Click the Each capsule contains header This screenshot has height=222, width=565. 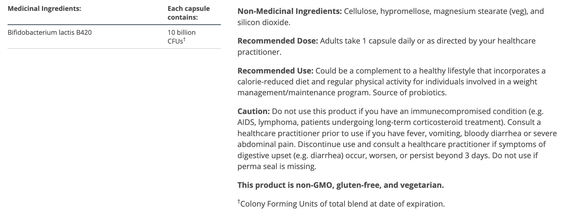(188, 13)
